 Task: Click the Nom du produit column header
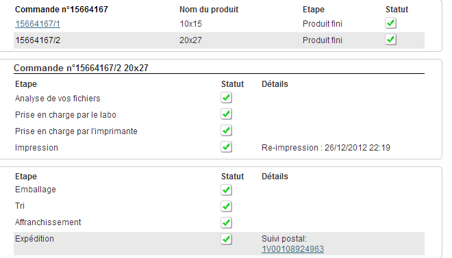tap(209, 10)
